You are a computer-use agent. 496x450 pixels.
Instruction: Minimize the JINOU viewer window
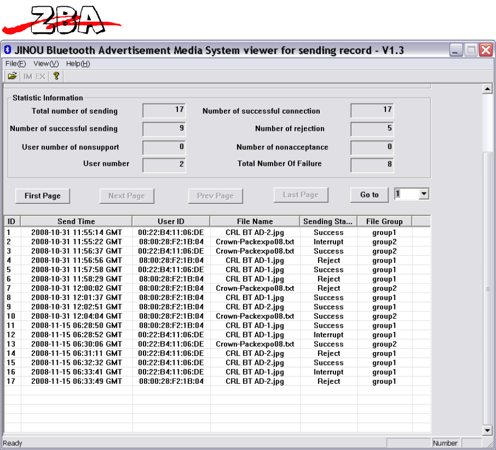(456, 50)
